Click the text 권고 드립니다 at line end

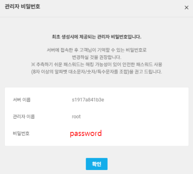pyautogui.click(x=148, y=72)
